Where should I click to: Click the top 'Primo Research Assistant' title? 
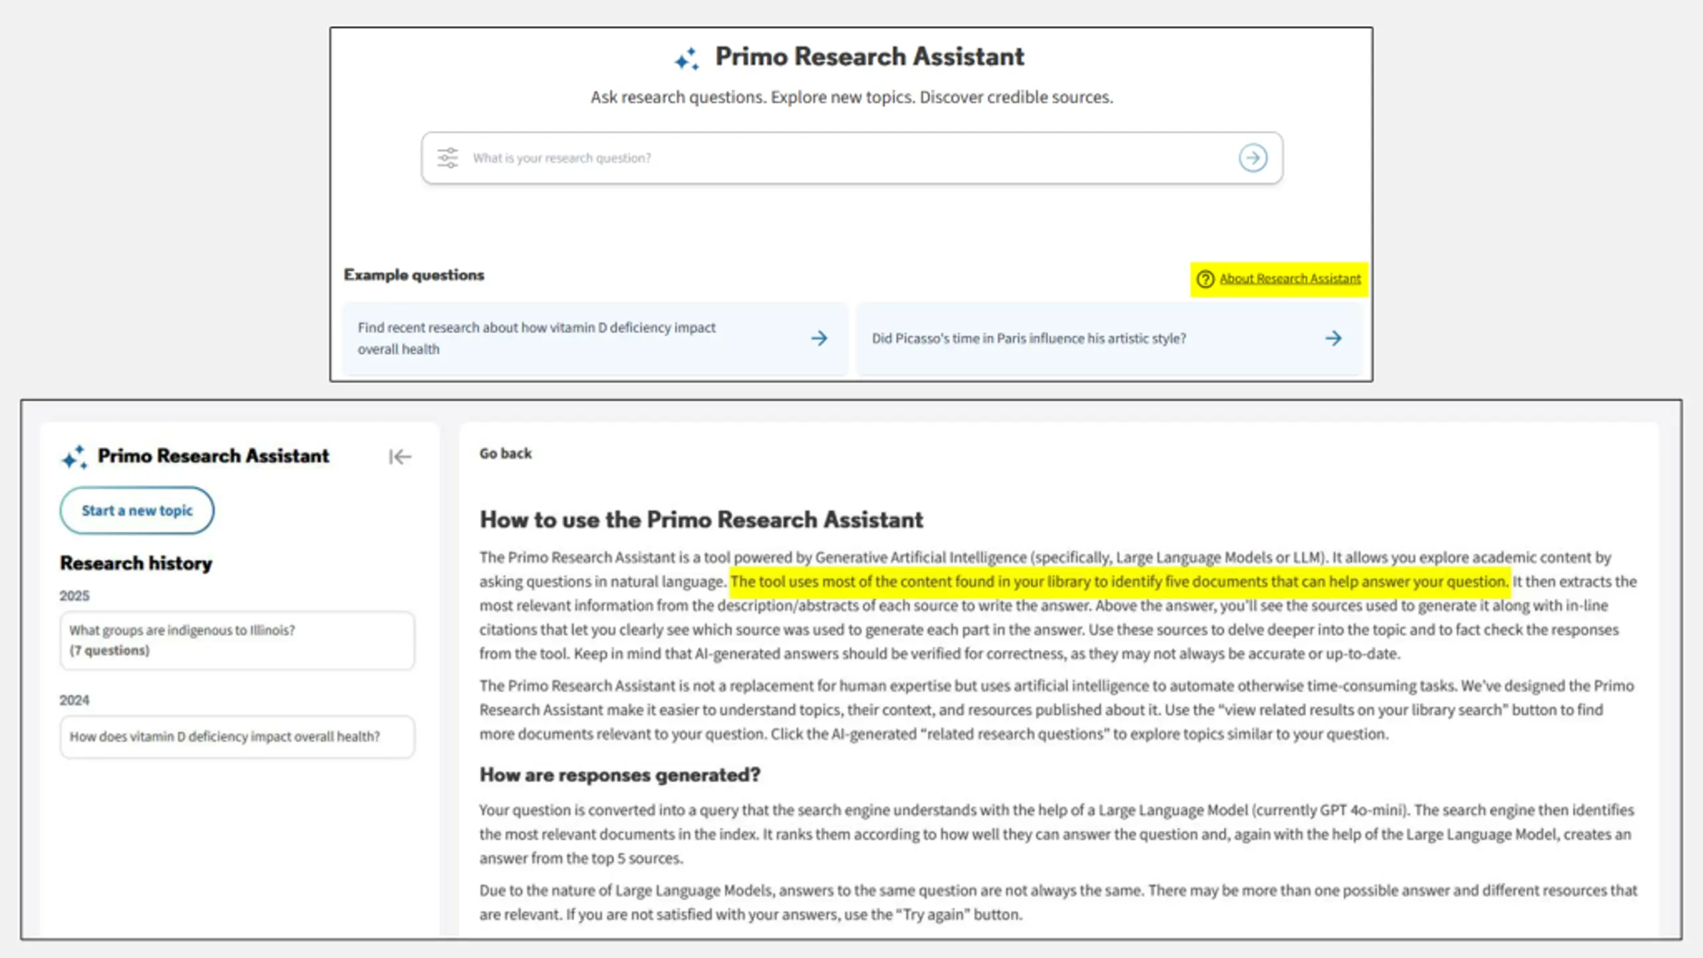869,57
